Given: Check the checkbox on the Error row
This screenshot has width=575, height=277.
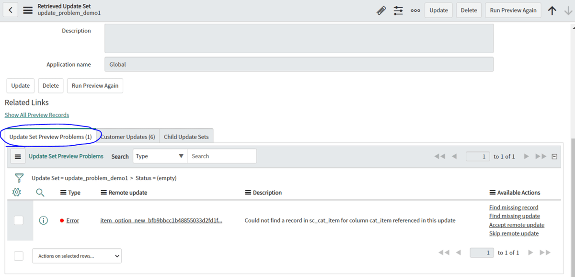Looking at the screenshot, I should 18,220.
